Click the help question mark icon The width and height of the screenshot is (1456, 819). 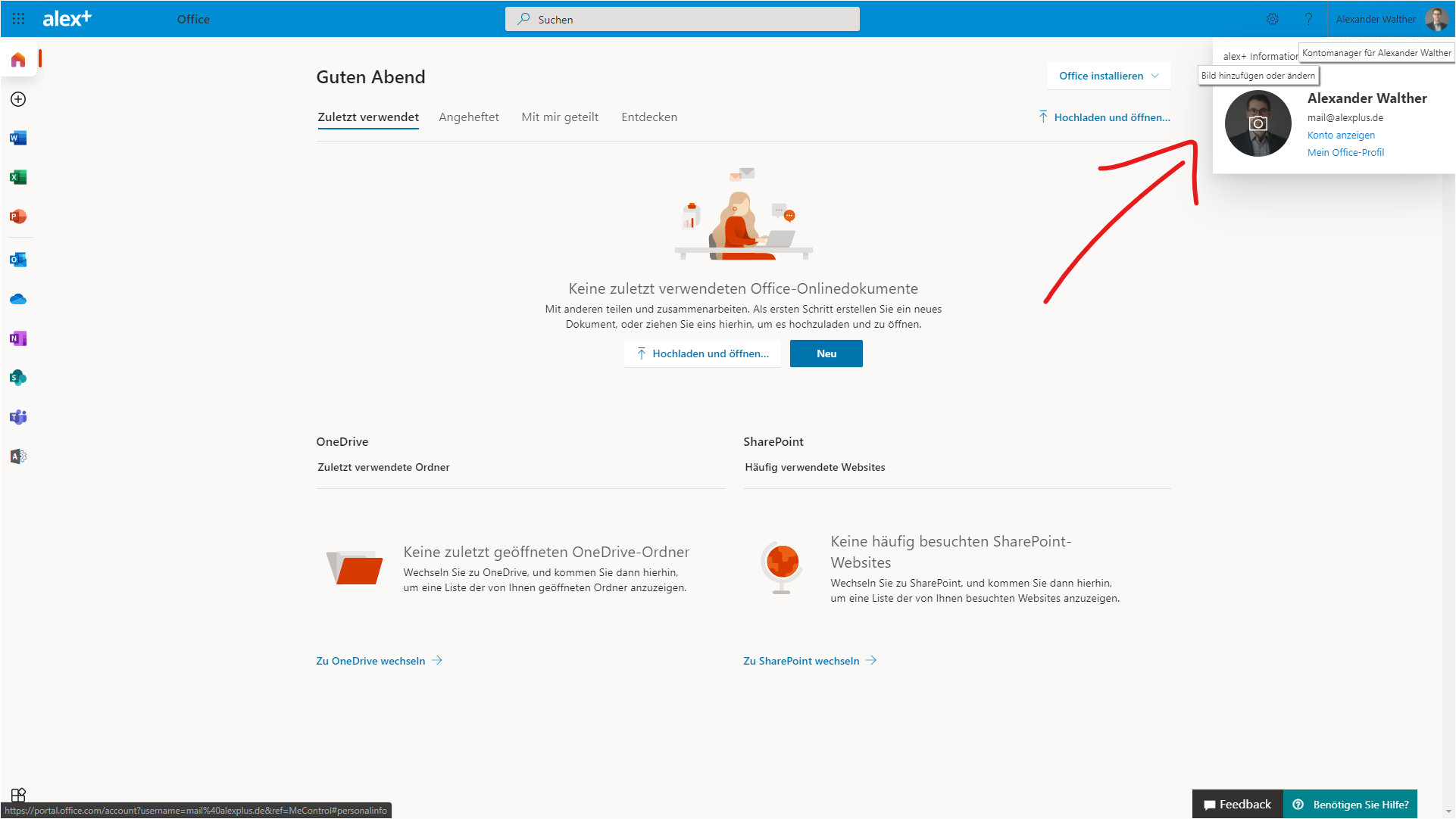coord(1308,19)
